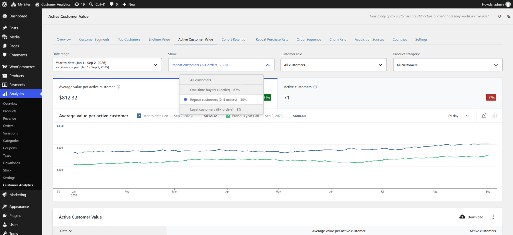The width and height of the screenshot is (513, 235).
Task: Go to Order Sequence tab
Action: 309,40
